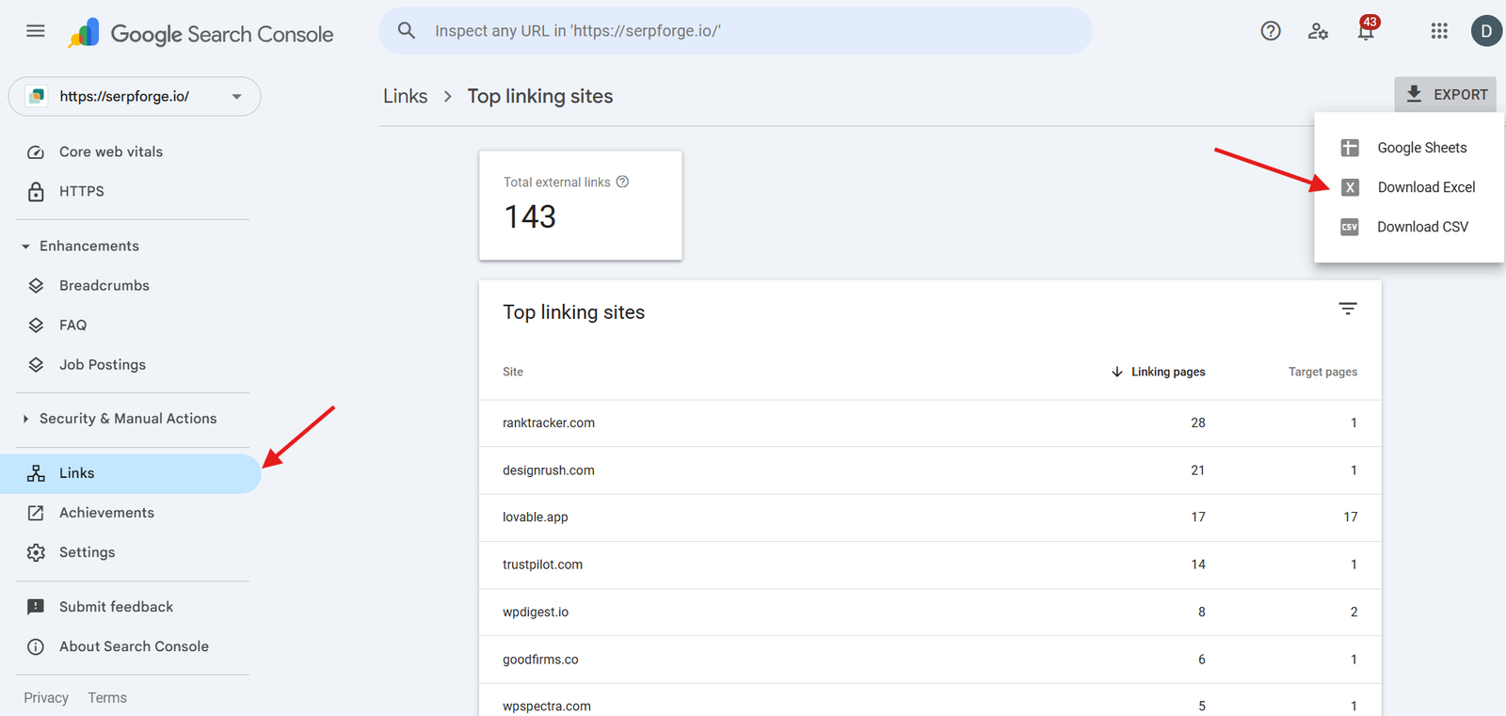Click the Excel file icon

1350,187
